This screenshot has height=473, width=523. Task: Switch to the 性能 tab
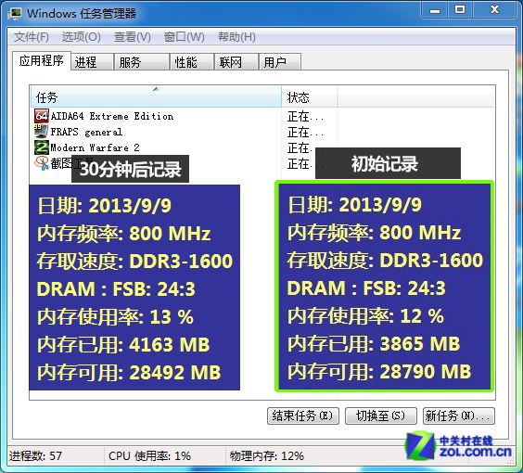pyautogui.click(x=192, y=62)
